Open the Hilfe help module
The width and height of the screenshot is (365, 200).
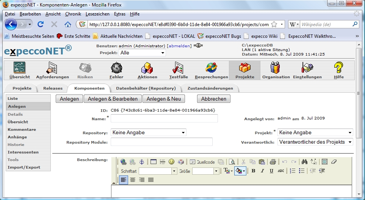point(339,70)
